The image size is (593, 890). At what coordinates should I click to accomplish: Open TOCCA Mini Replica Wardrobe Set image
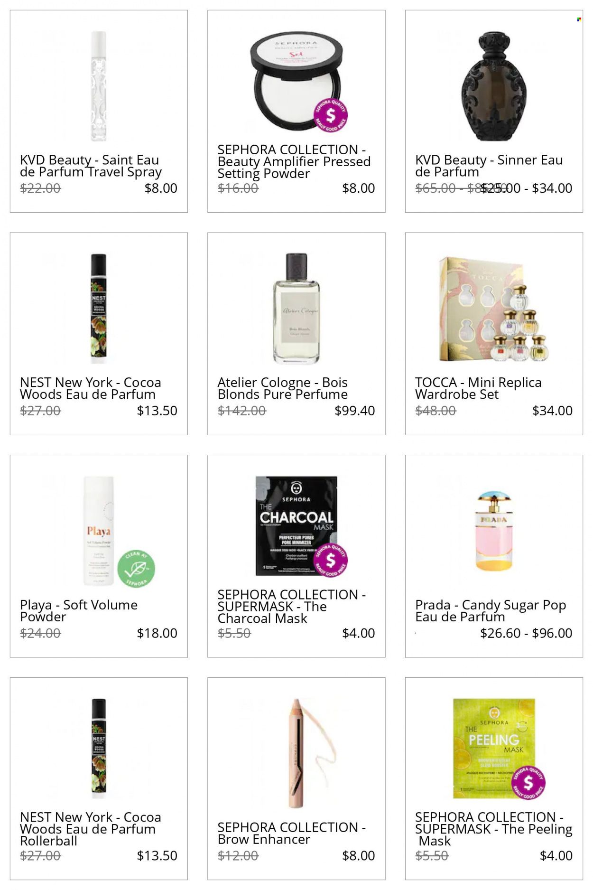tap(494, 309)
